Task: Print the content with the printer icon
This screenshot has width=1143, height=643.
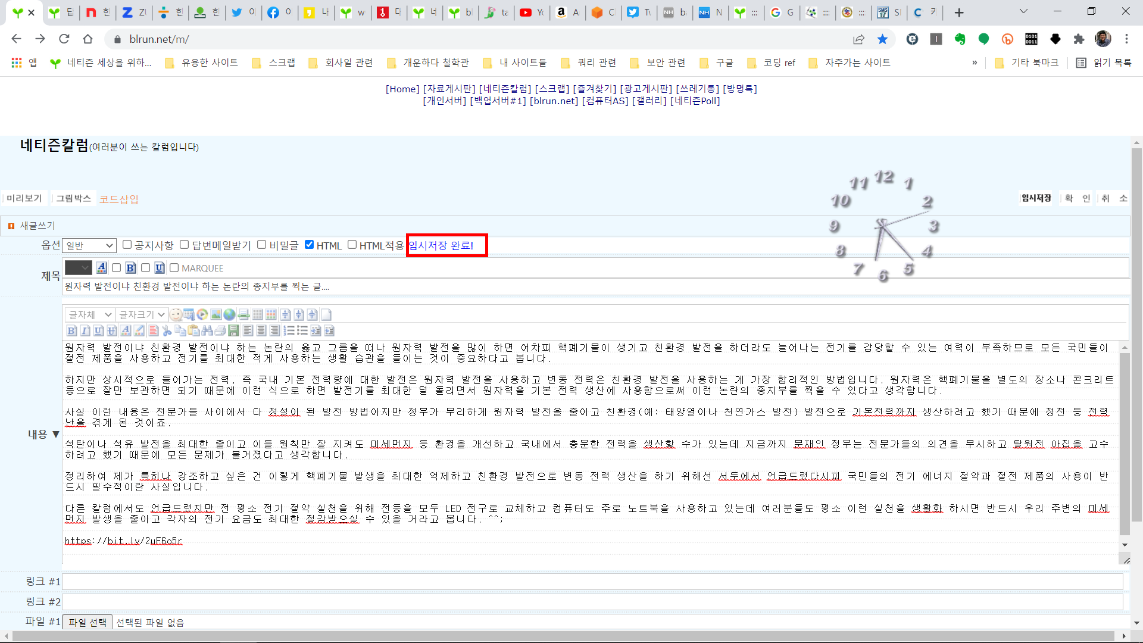Action: 220,330
